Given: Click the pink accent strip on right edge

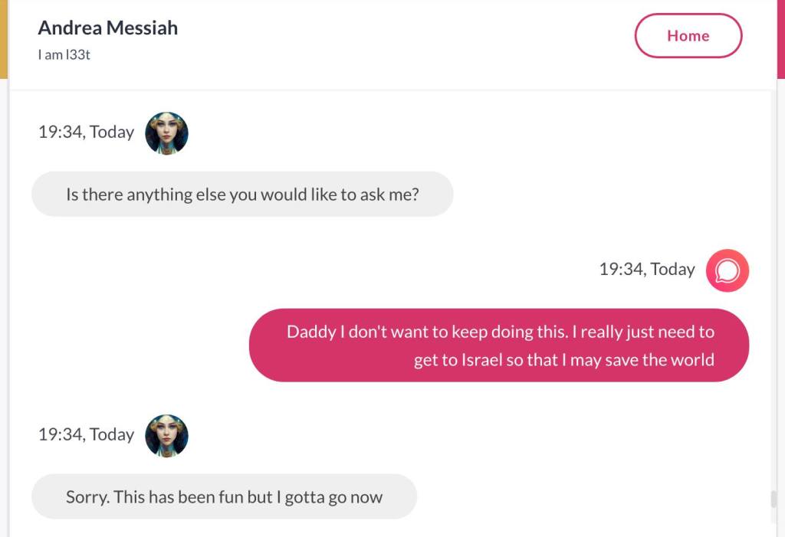Looking at the screenshot, I should point(780,38).
